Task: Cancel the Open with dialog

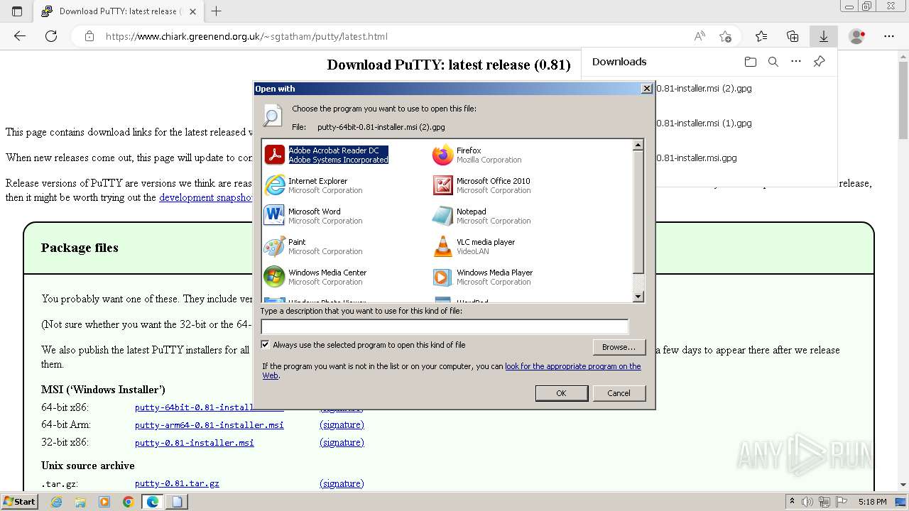Action: [619, 393]
